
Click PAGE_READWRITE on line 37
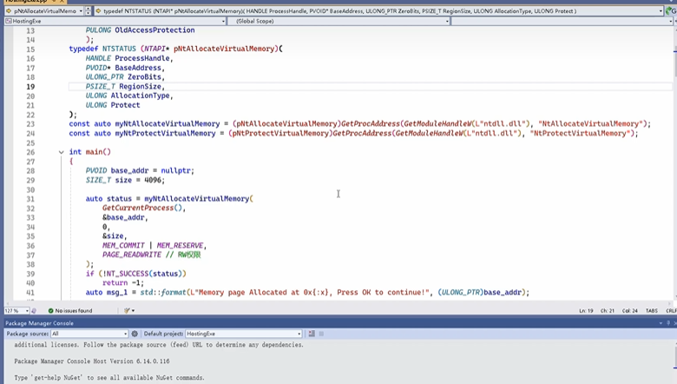132,255
